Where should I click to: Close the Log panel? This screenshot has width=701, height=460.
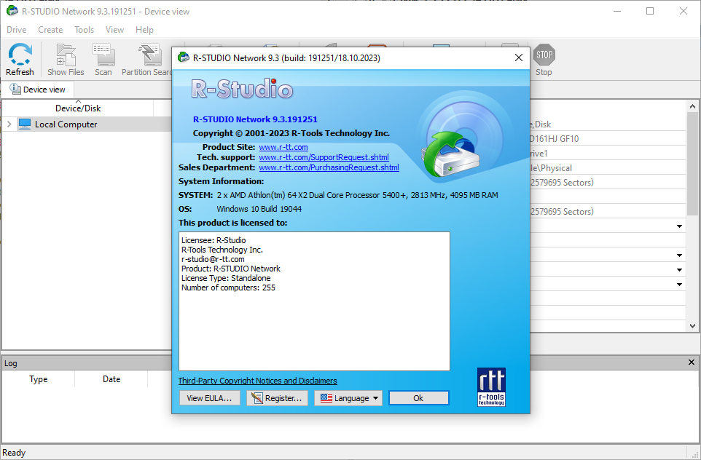[692, 362]
